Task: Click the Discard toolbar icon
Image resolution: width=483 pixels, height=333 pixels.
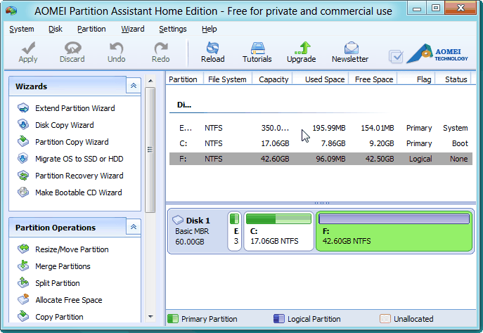Action: tap(72, 48)
